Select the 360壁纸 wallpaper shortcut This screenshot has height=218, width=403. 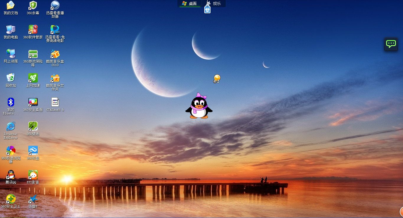tap(33, 126)
